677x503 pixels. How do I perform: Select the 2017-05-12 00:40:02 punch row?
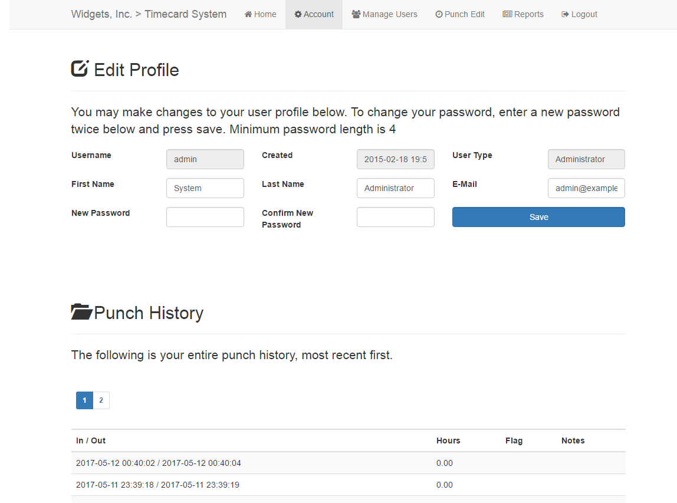coord(159,463)
